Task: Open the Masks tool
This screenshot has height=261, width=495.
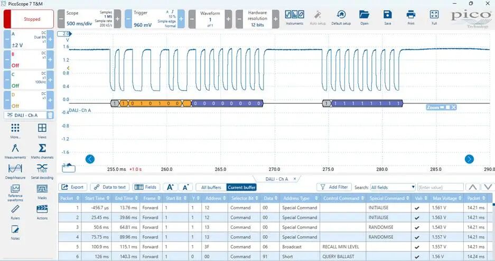Action: [x=42, y=191]
